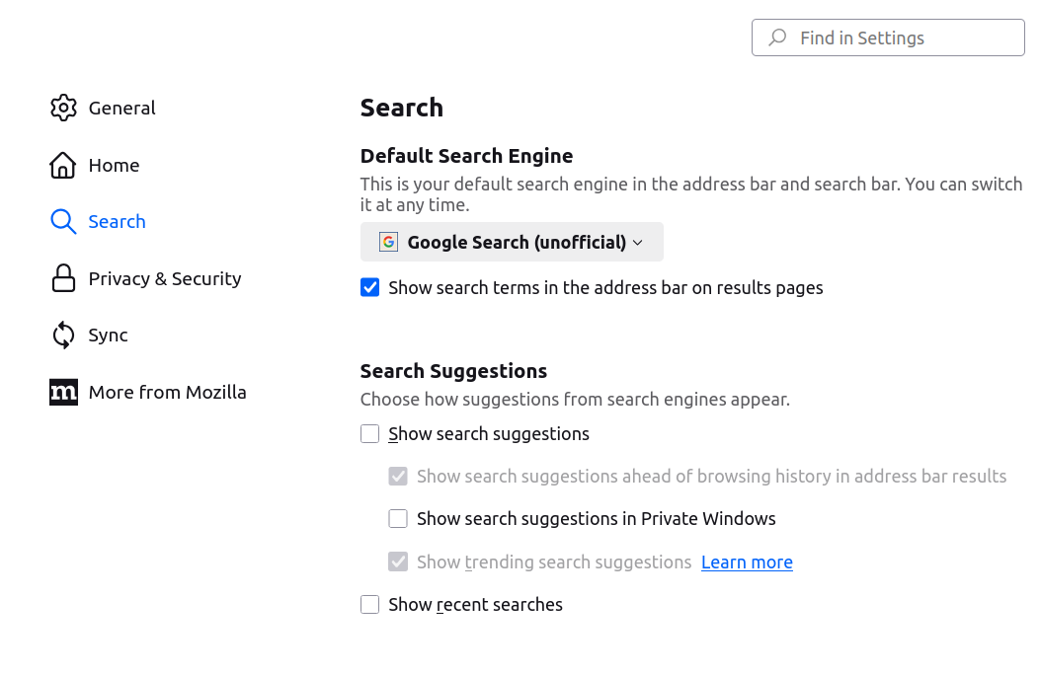Open the Google Search (unofficial) dropdown
This screenshot has height=674, width=1040.
coord(512,242)
